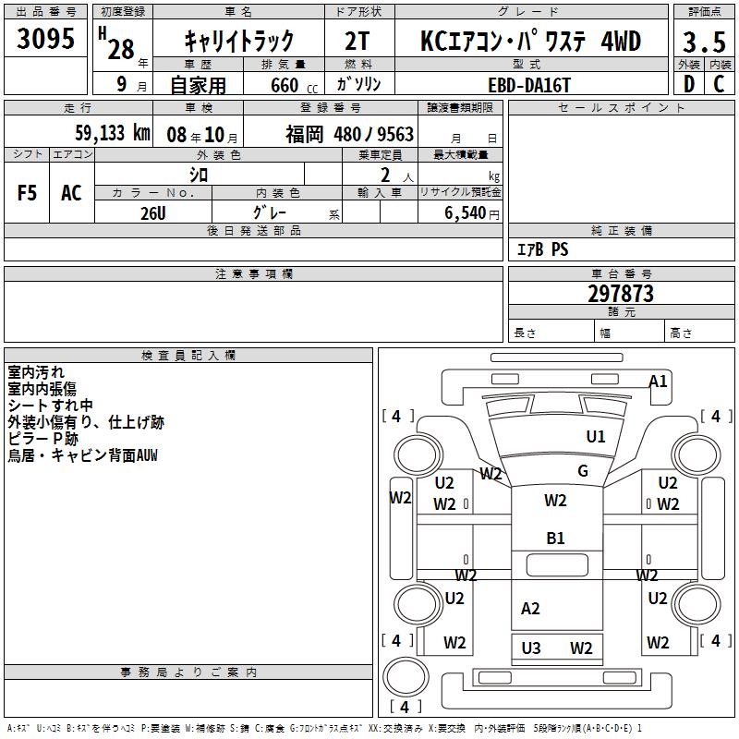This screenshot has width=739, height=739.
Task: Click the 出品番号 header
Action: click(x=45, y=12)
